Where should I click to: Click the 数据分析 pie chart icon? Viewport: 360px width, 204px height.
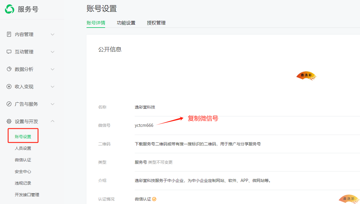[9, 69]
